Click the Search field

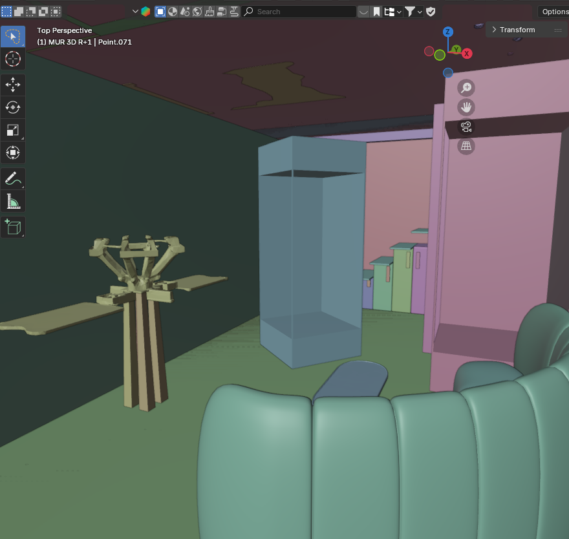pyautogui.click(x=299, y=12)
